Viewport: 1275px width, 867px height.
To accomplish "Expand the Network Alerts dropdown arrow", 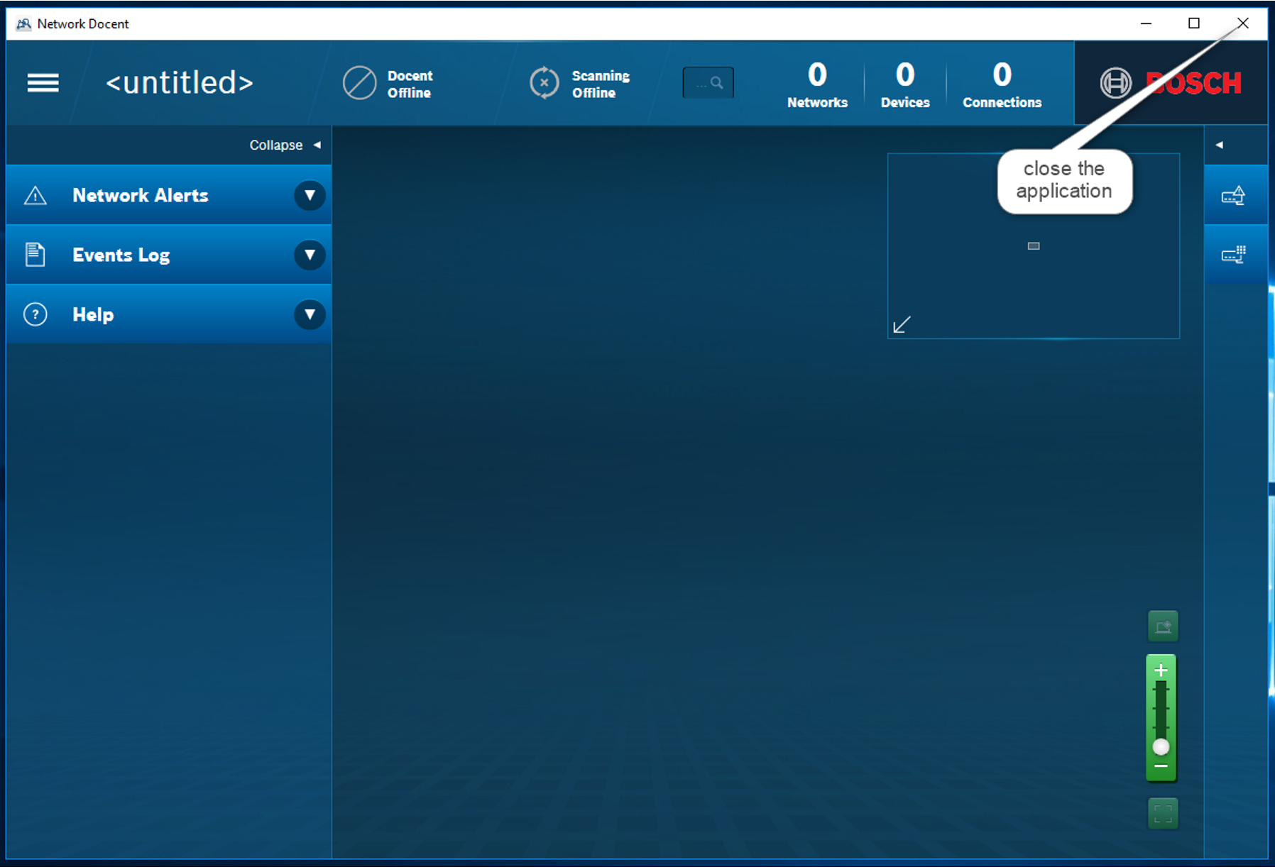I will point(310,195).
